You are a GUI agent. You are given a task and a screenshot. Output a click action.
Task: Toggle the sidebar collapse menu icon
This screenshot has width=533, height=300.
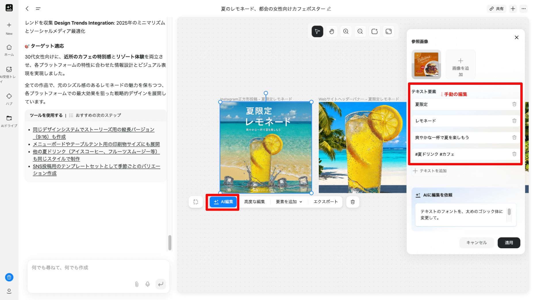[38, 9]
